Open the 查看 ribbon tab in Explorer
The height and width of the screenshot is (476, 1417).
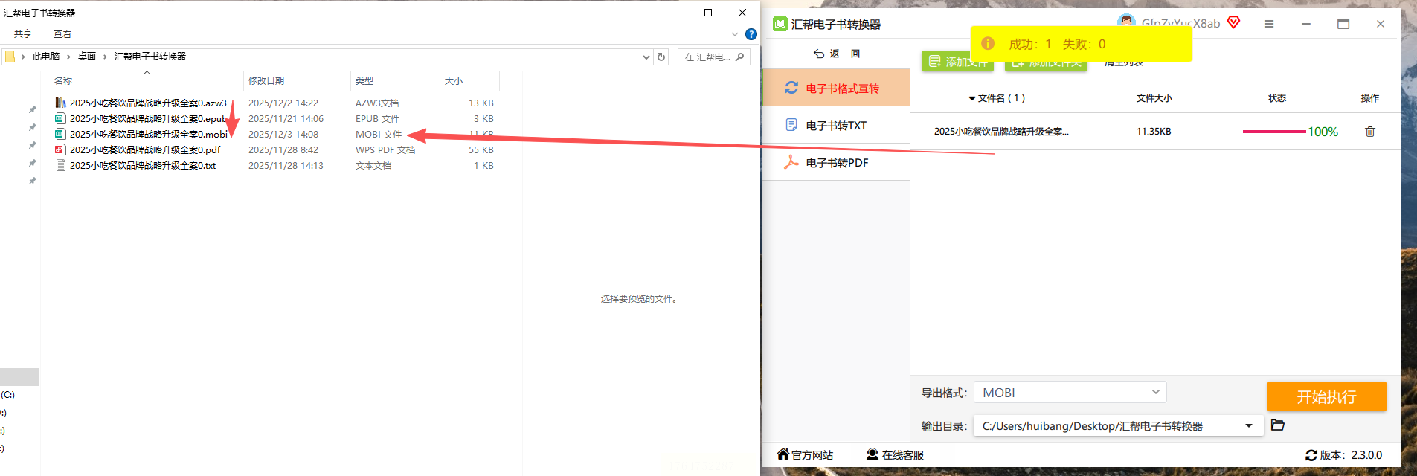click(62, 34)
